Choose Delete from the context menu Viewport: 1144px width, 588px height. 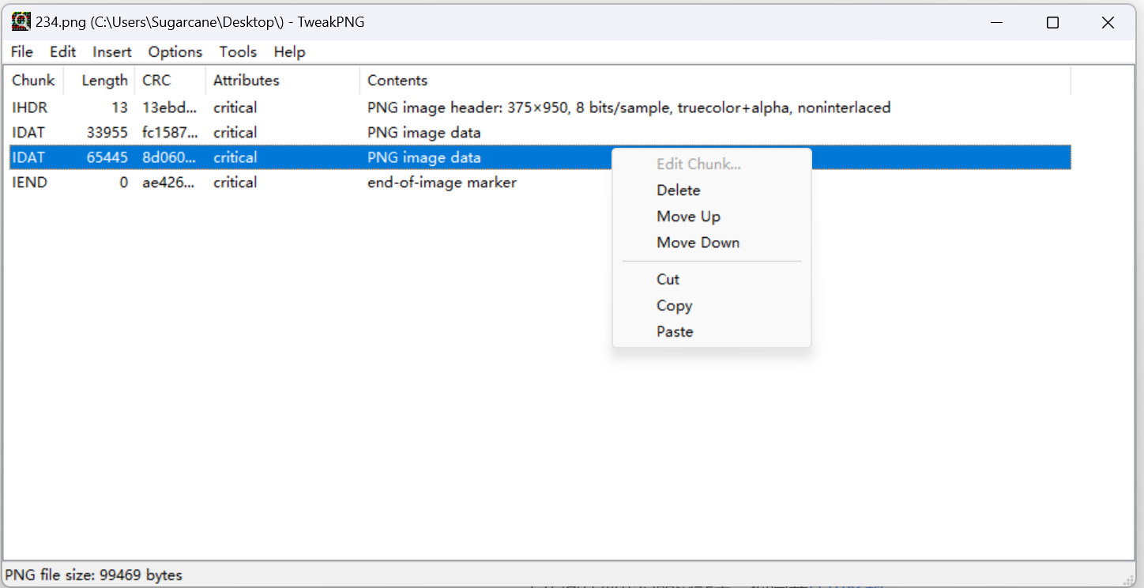pyautogui.click(x=678, y=190)
